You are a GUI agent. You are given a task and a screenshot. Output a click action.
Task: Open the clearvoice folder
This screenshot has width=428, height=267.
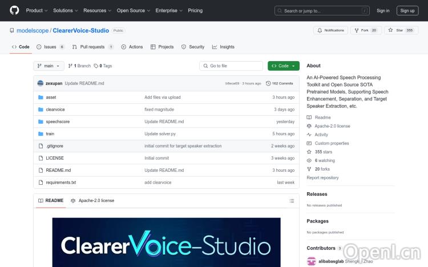(55, 110)
